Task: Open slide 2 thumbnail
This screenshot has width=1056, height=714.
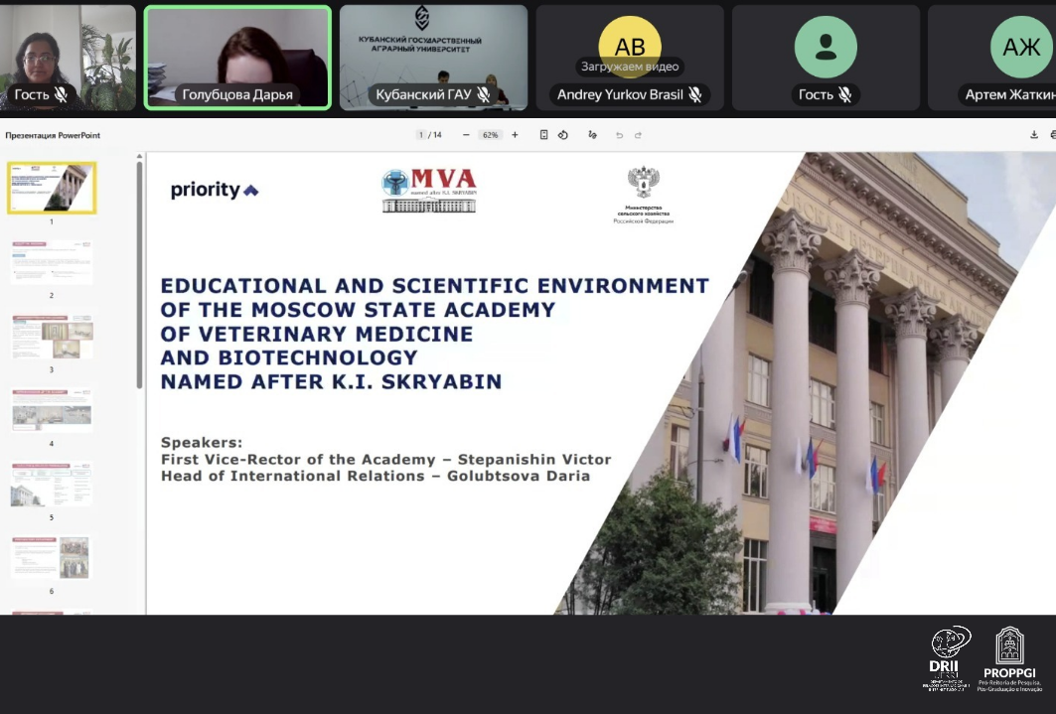Action: [52, 262]
